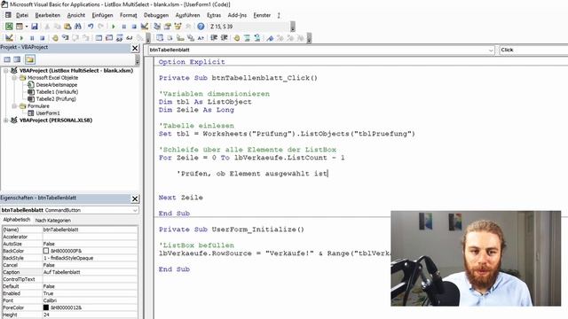Close the Eigenschaften panel

[x=135, y=198]
